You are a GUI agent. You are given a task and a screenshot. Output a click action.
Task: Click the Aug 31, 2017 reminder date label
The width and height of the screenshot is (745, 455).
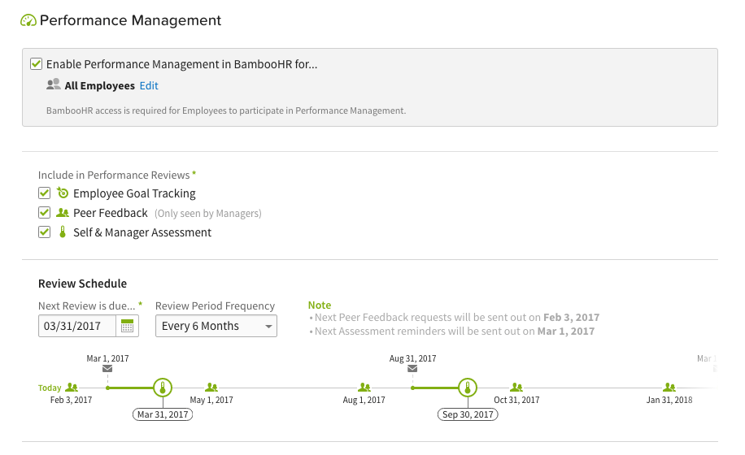click(x=412, y=358)
